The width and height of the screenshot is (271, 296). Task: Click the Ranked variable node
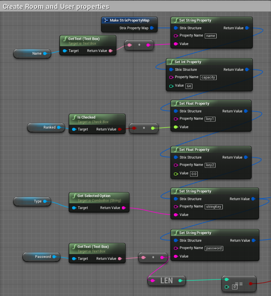point(46,127)
